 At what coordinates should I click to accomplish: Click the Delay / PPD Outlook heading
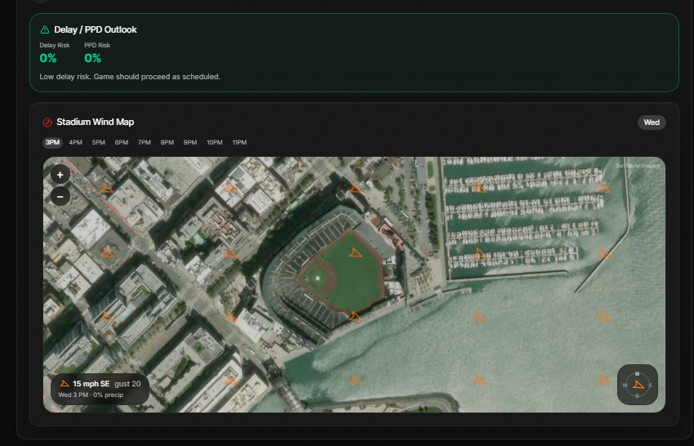[96, 29]
